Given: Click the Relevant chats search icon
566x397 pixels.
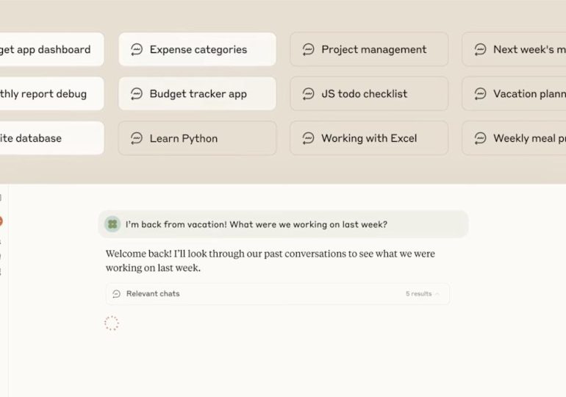Looking at the screenshot, I should click(x=116, y=294).
